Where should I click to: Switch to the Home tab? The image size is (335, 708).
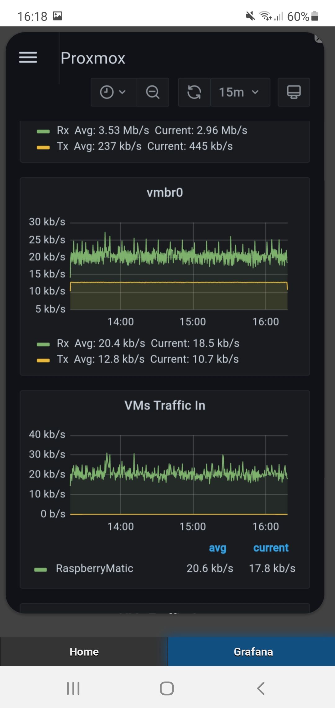point(84,651)
